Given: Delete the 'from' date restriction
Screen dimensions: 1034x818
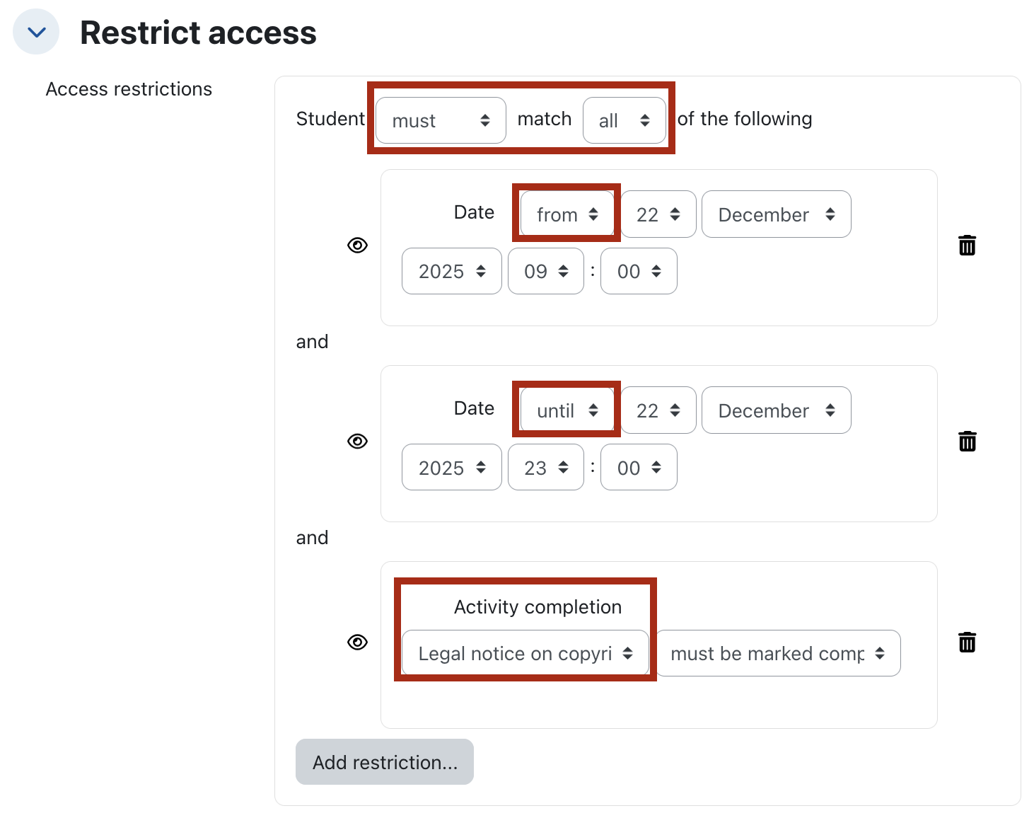Looking at the screenshot, I should point(967,246).
